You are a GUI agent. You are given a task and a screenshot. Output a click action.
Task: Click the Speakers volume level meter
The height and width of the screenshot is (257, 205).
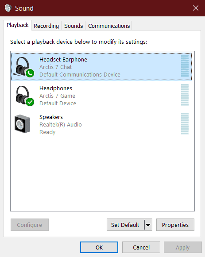(185, 123)
